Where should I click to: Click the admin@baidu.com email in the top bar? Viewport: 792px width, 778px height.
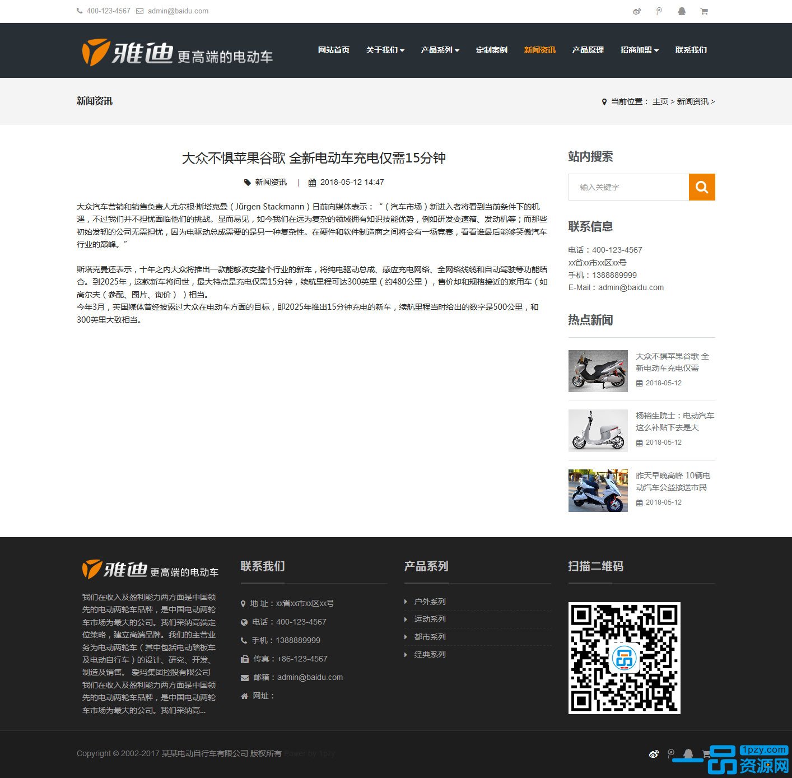[x=178, y=11]
